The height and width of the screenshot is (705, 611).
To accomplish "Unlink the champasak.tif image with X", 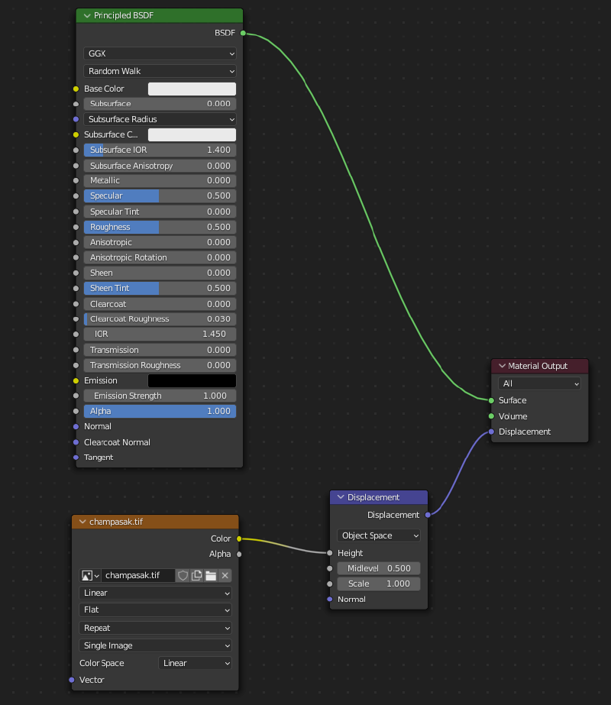I will point(225,575).
